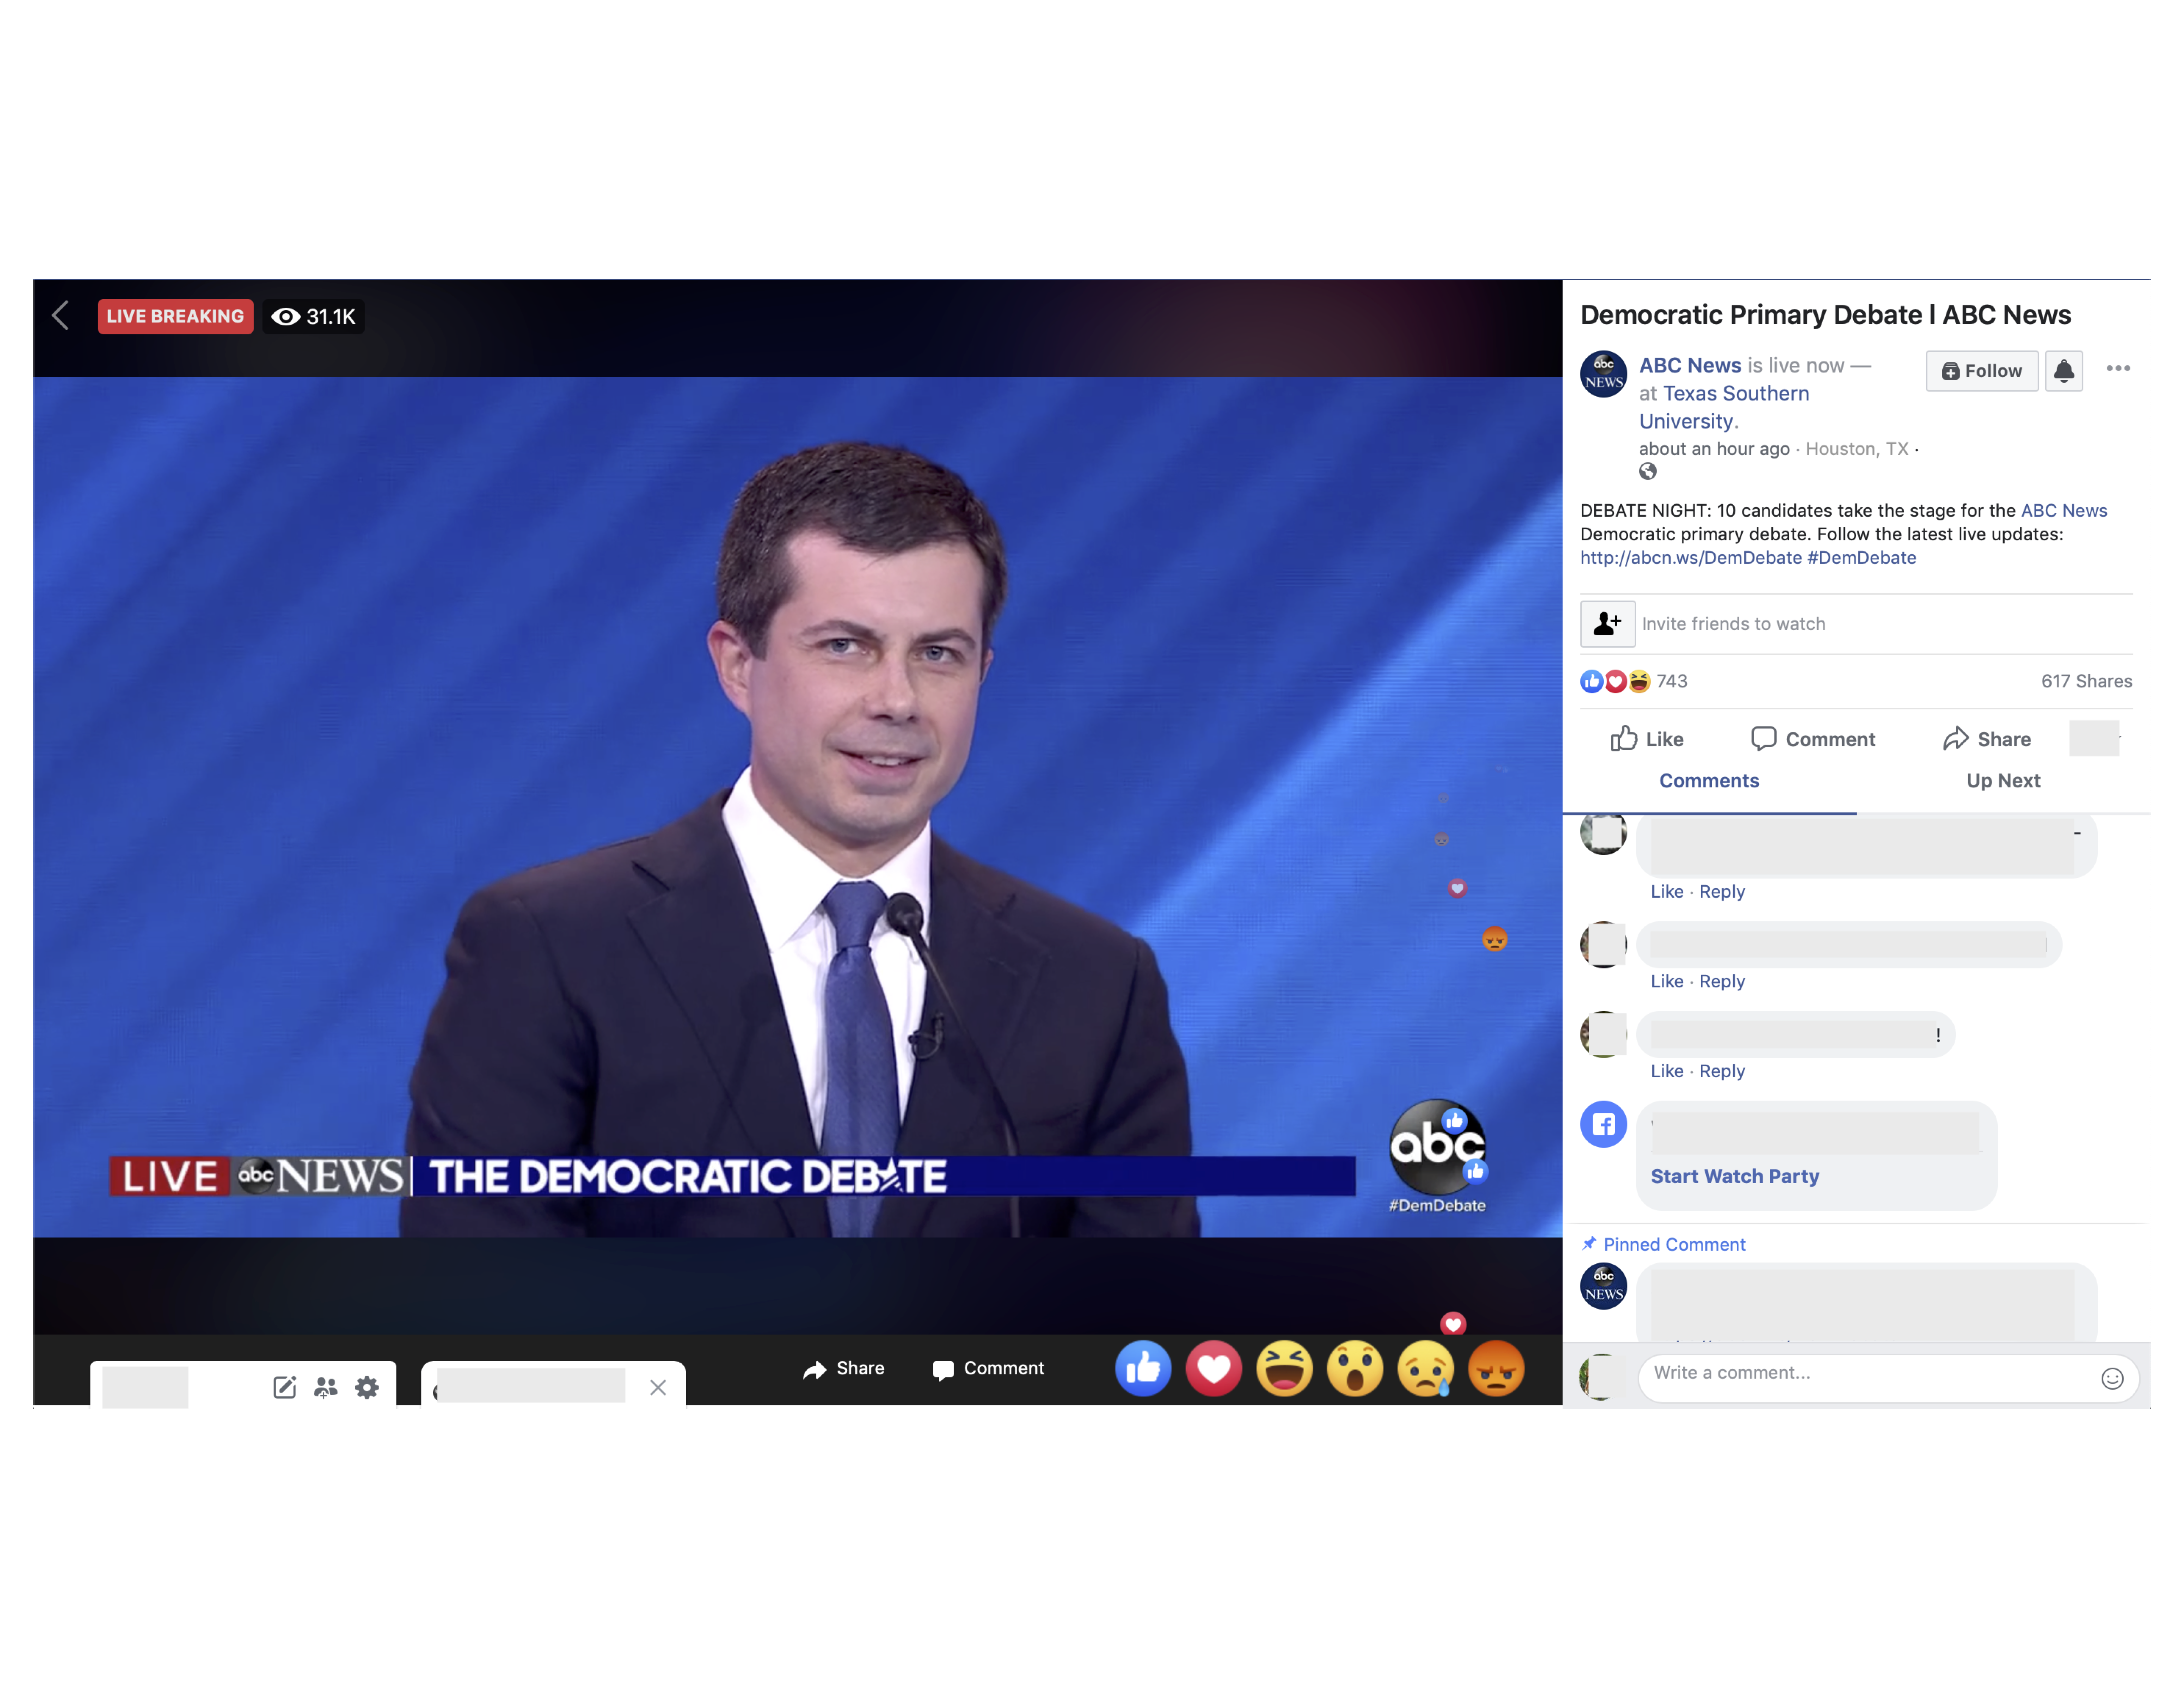Click the Haha laughing reaction emoji
This screenshot has height=1688, width=2184.
pyautogui.click(x=1284, y=1368)
